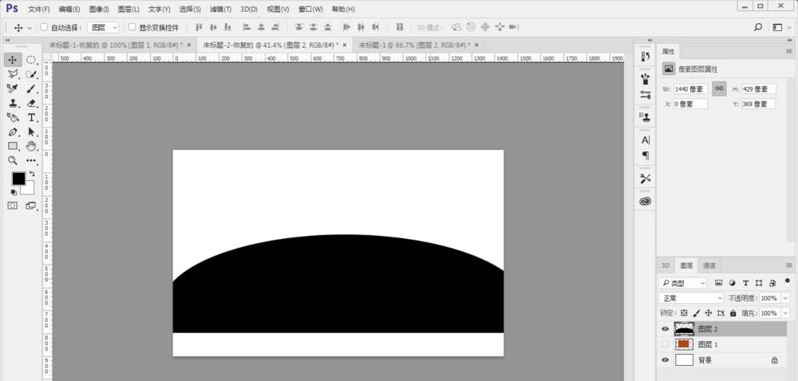This screenshot has height=381, width=798.
Task: Switch to the 通道 panel tab
Action: [709, 265]
